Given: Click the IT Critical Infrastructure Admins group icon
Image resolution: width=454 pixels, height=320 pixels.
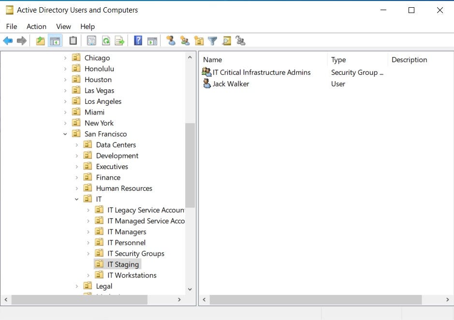Looking at the screenshot, I should 206,72.
